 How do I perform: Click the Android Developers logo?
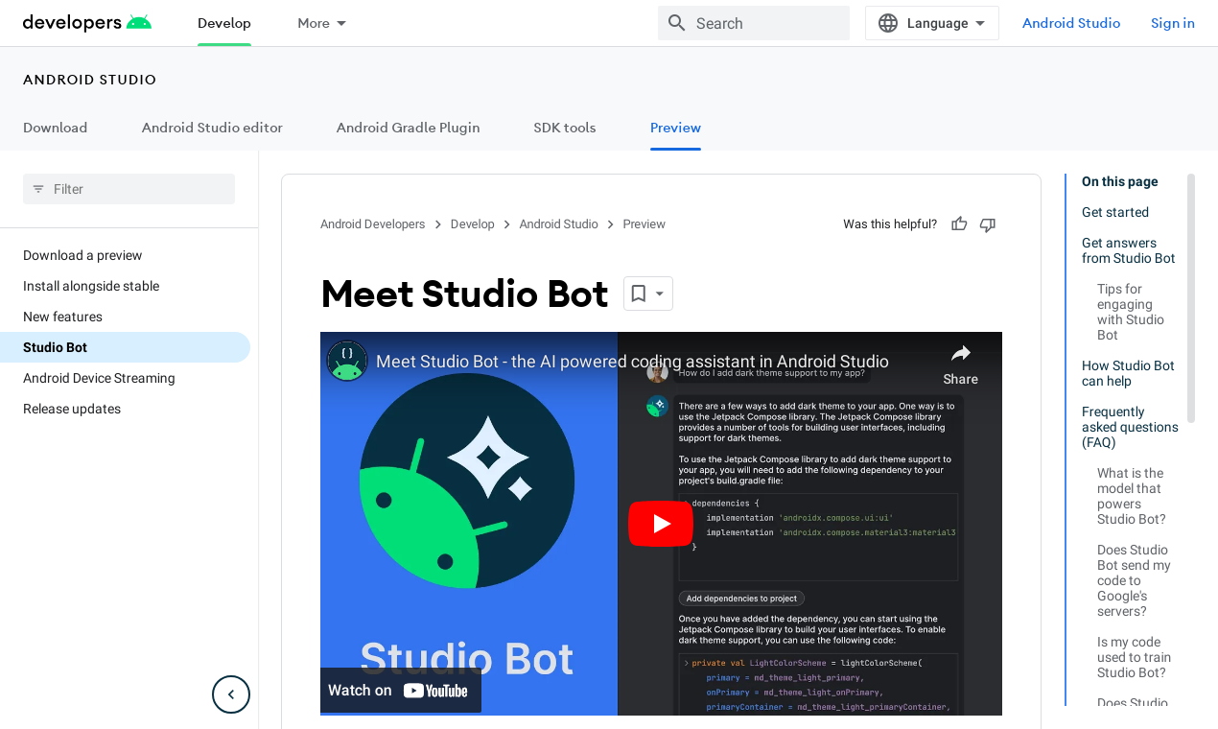click(86, 22)
